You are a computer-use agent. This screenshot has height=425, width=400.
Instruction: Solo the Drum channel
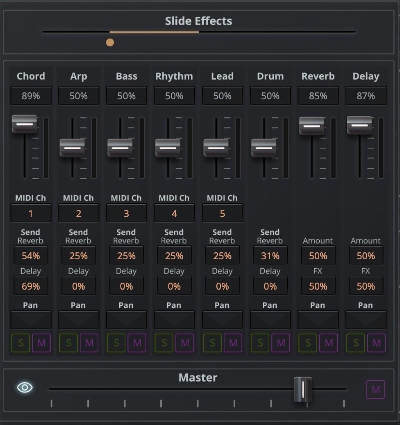(x=260, y=343)
